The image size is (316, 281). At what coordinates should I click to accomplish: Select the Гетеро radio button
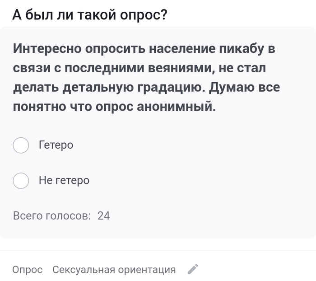21,145
